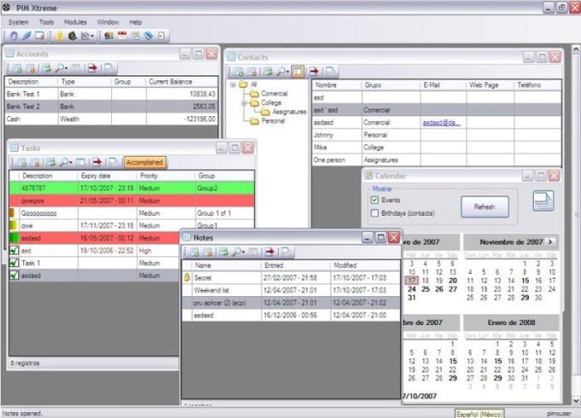The height and width of the screenshot is (418, 581).
Task: Sort Tasks by Expiry date column header
Action: point(107,176)
